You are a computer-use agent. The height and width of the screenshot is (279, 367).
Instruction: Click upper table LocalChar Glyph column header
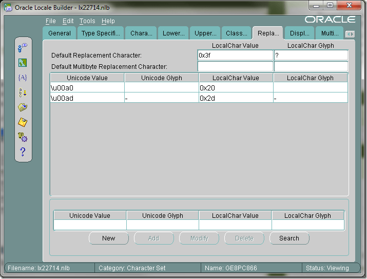[311, 78]
